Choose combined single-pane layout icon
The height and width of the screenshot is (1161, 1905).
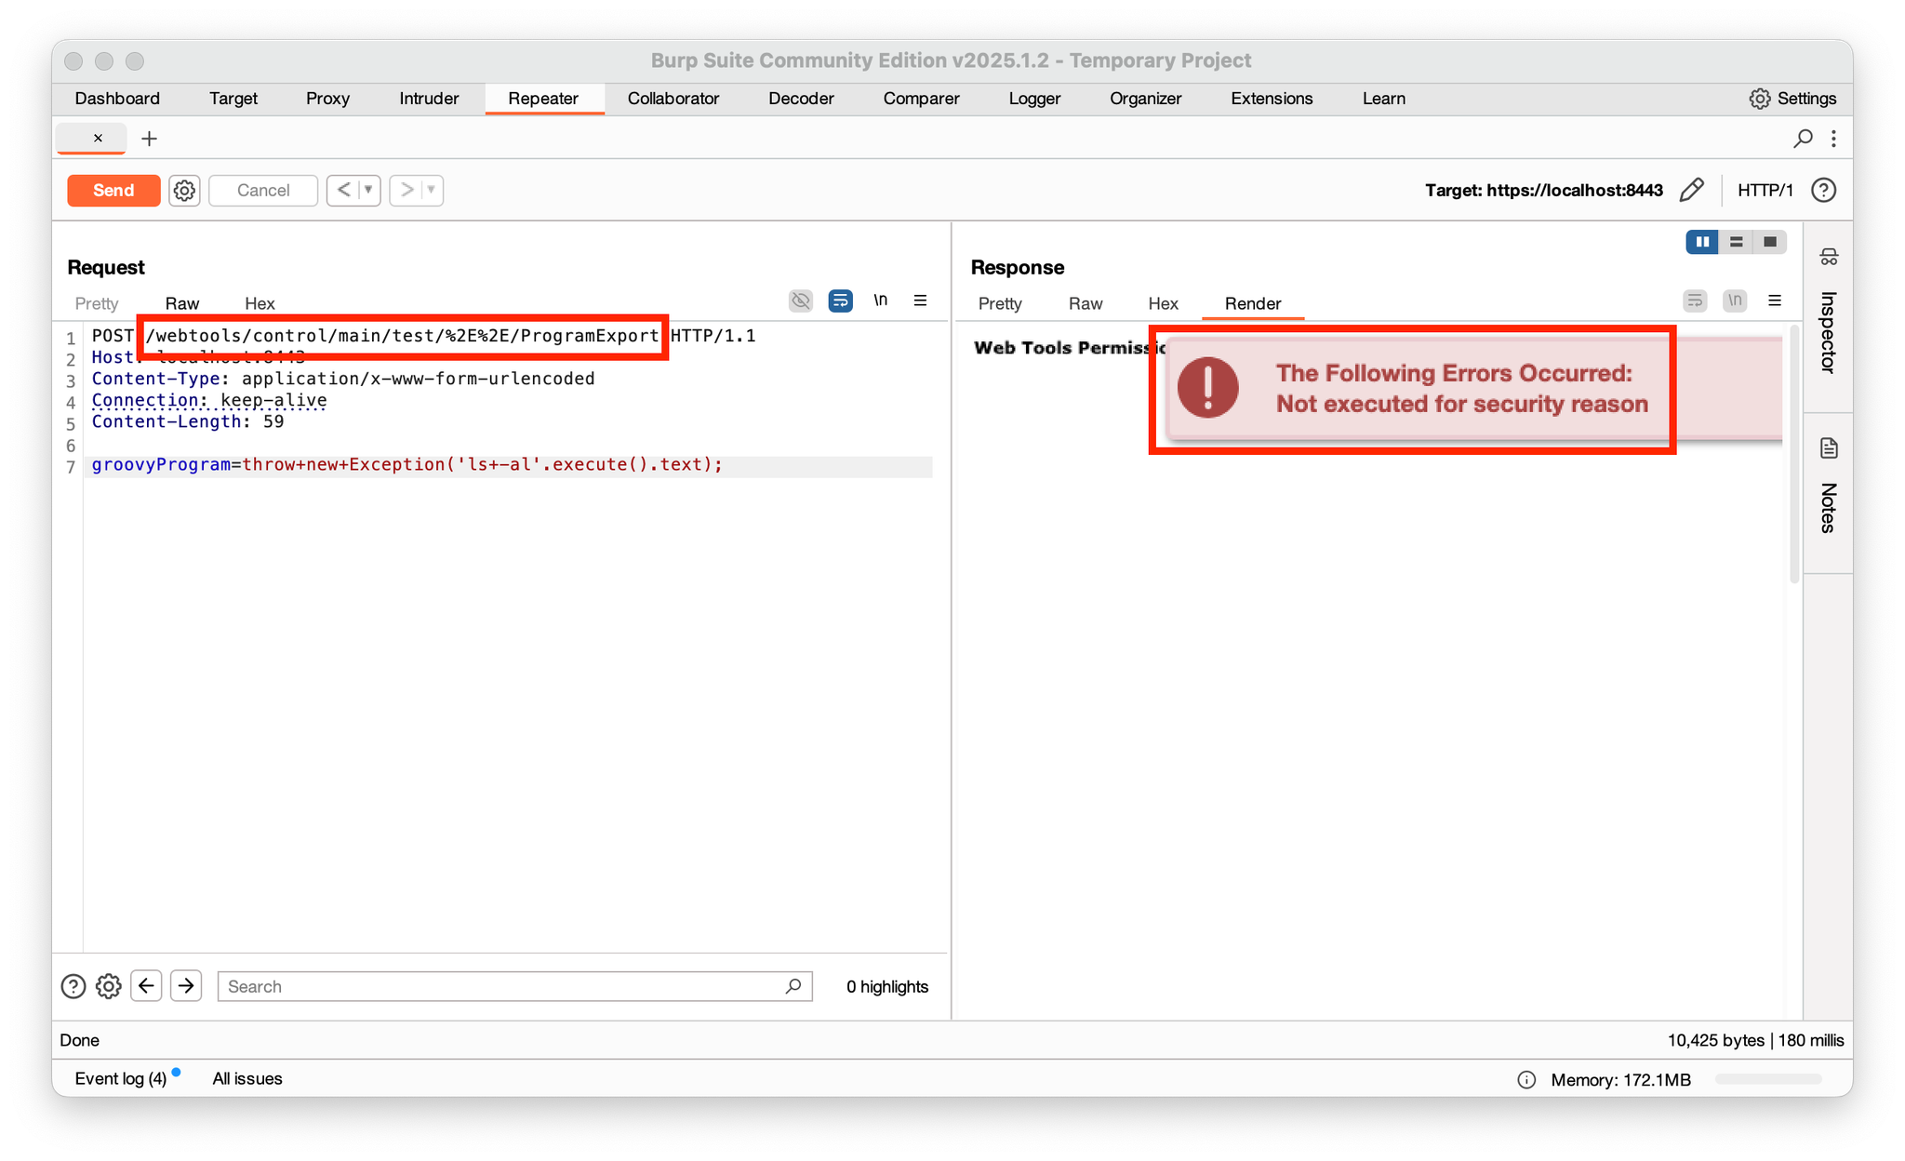1769,242
